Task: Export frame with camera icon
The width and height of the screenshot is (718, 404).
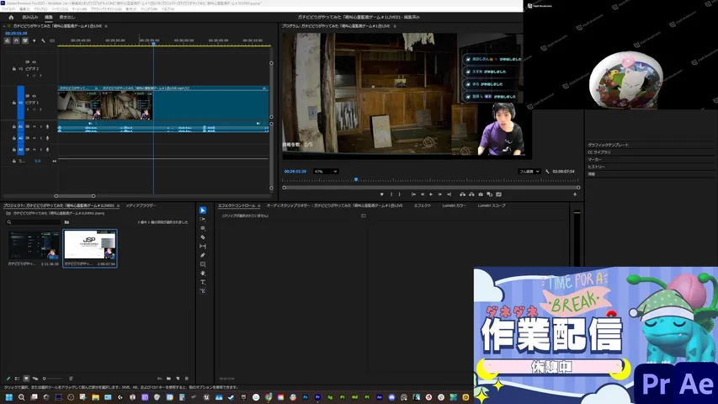Action: coord(481,194)
